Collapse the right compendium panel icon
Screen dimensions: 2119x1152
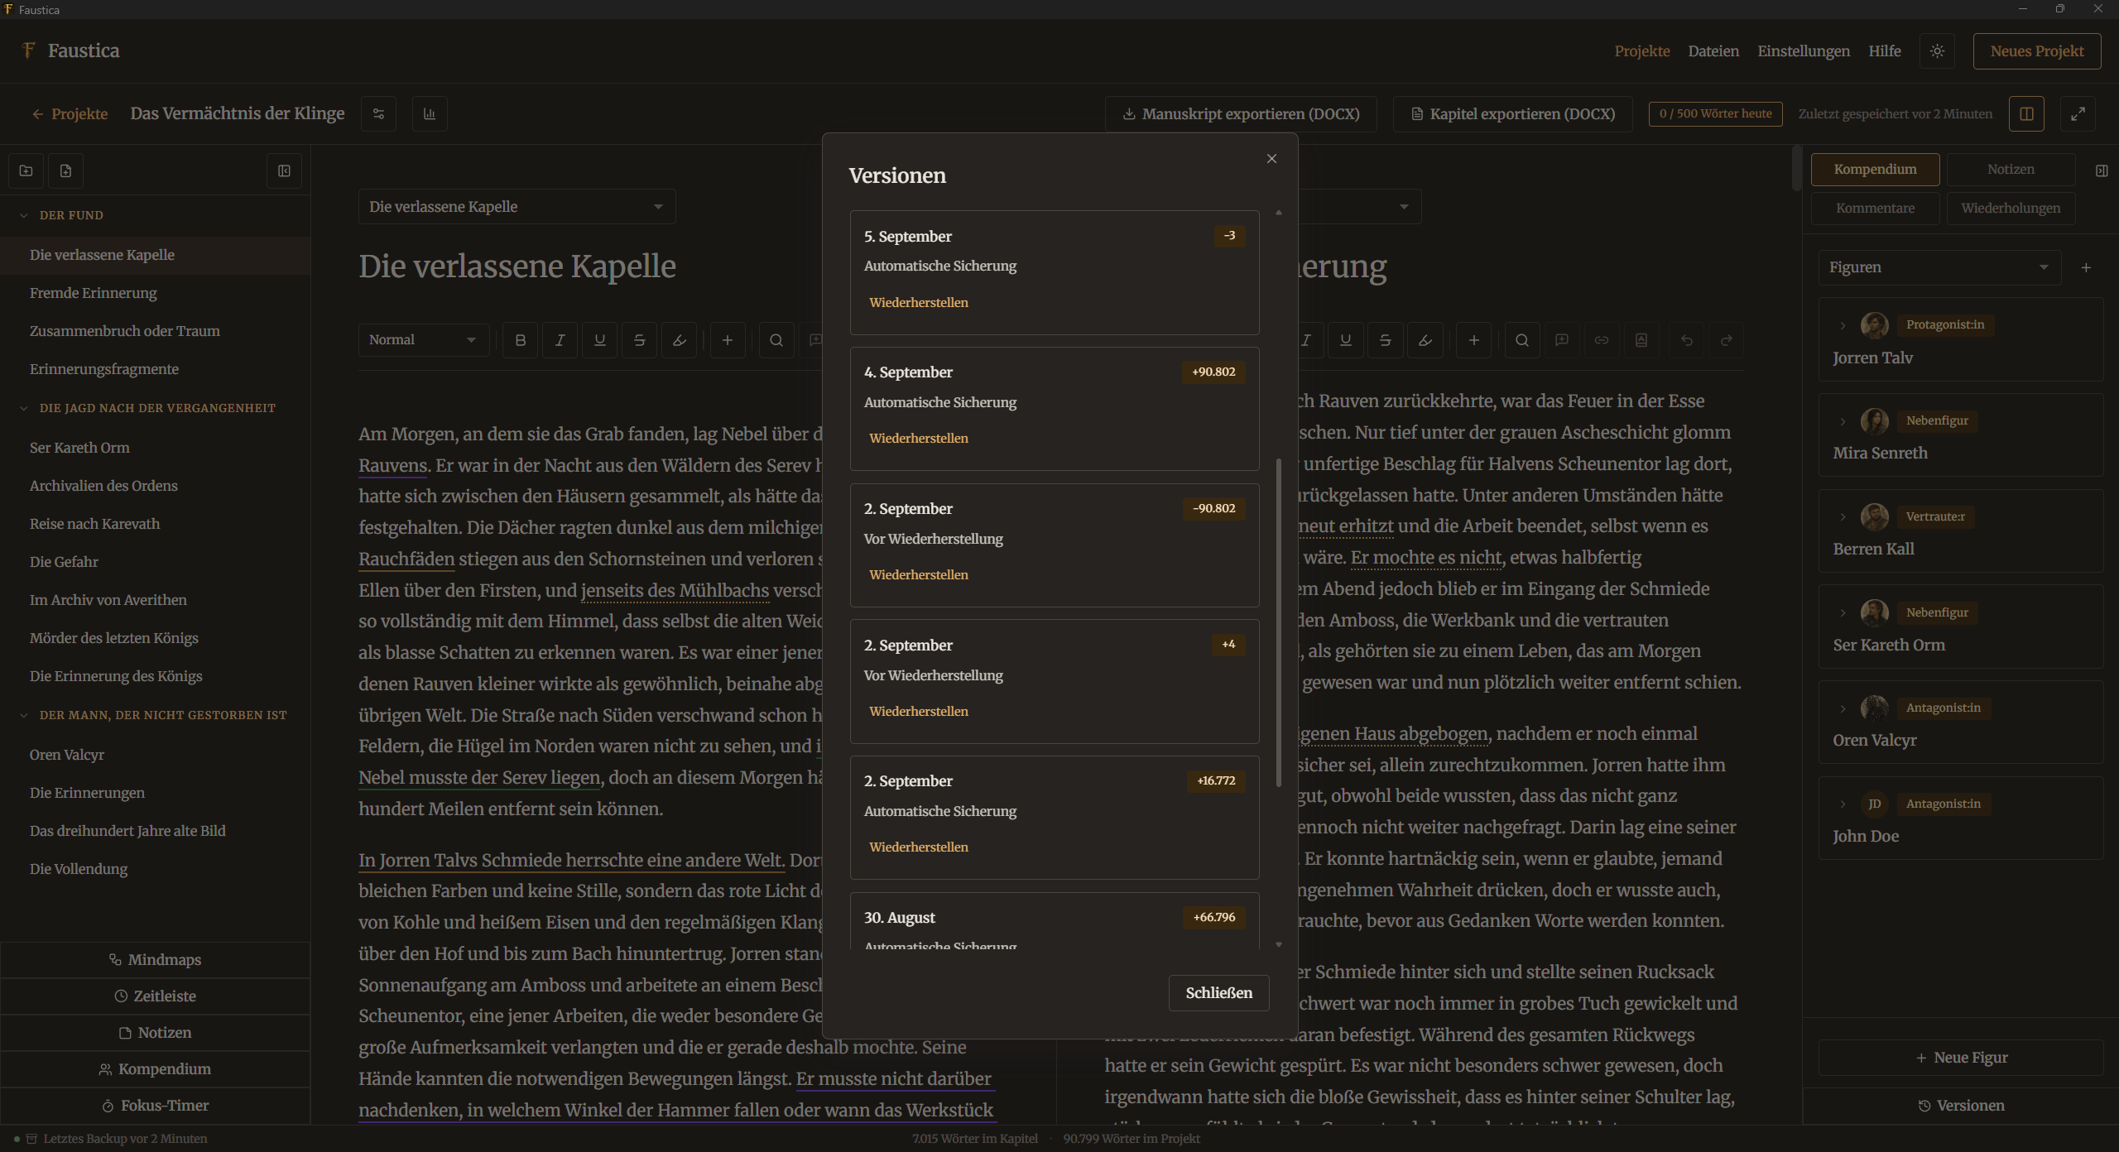pos(2101,170)
